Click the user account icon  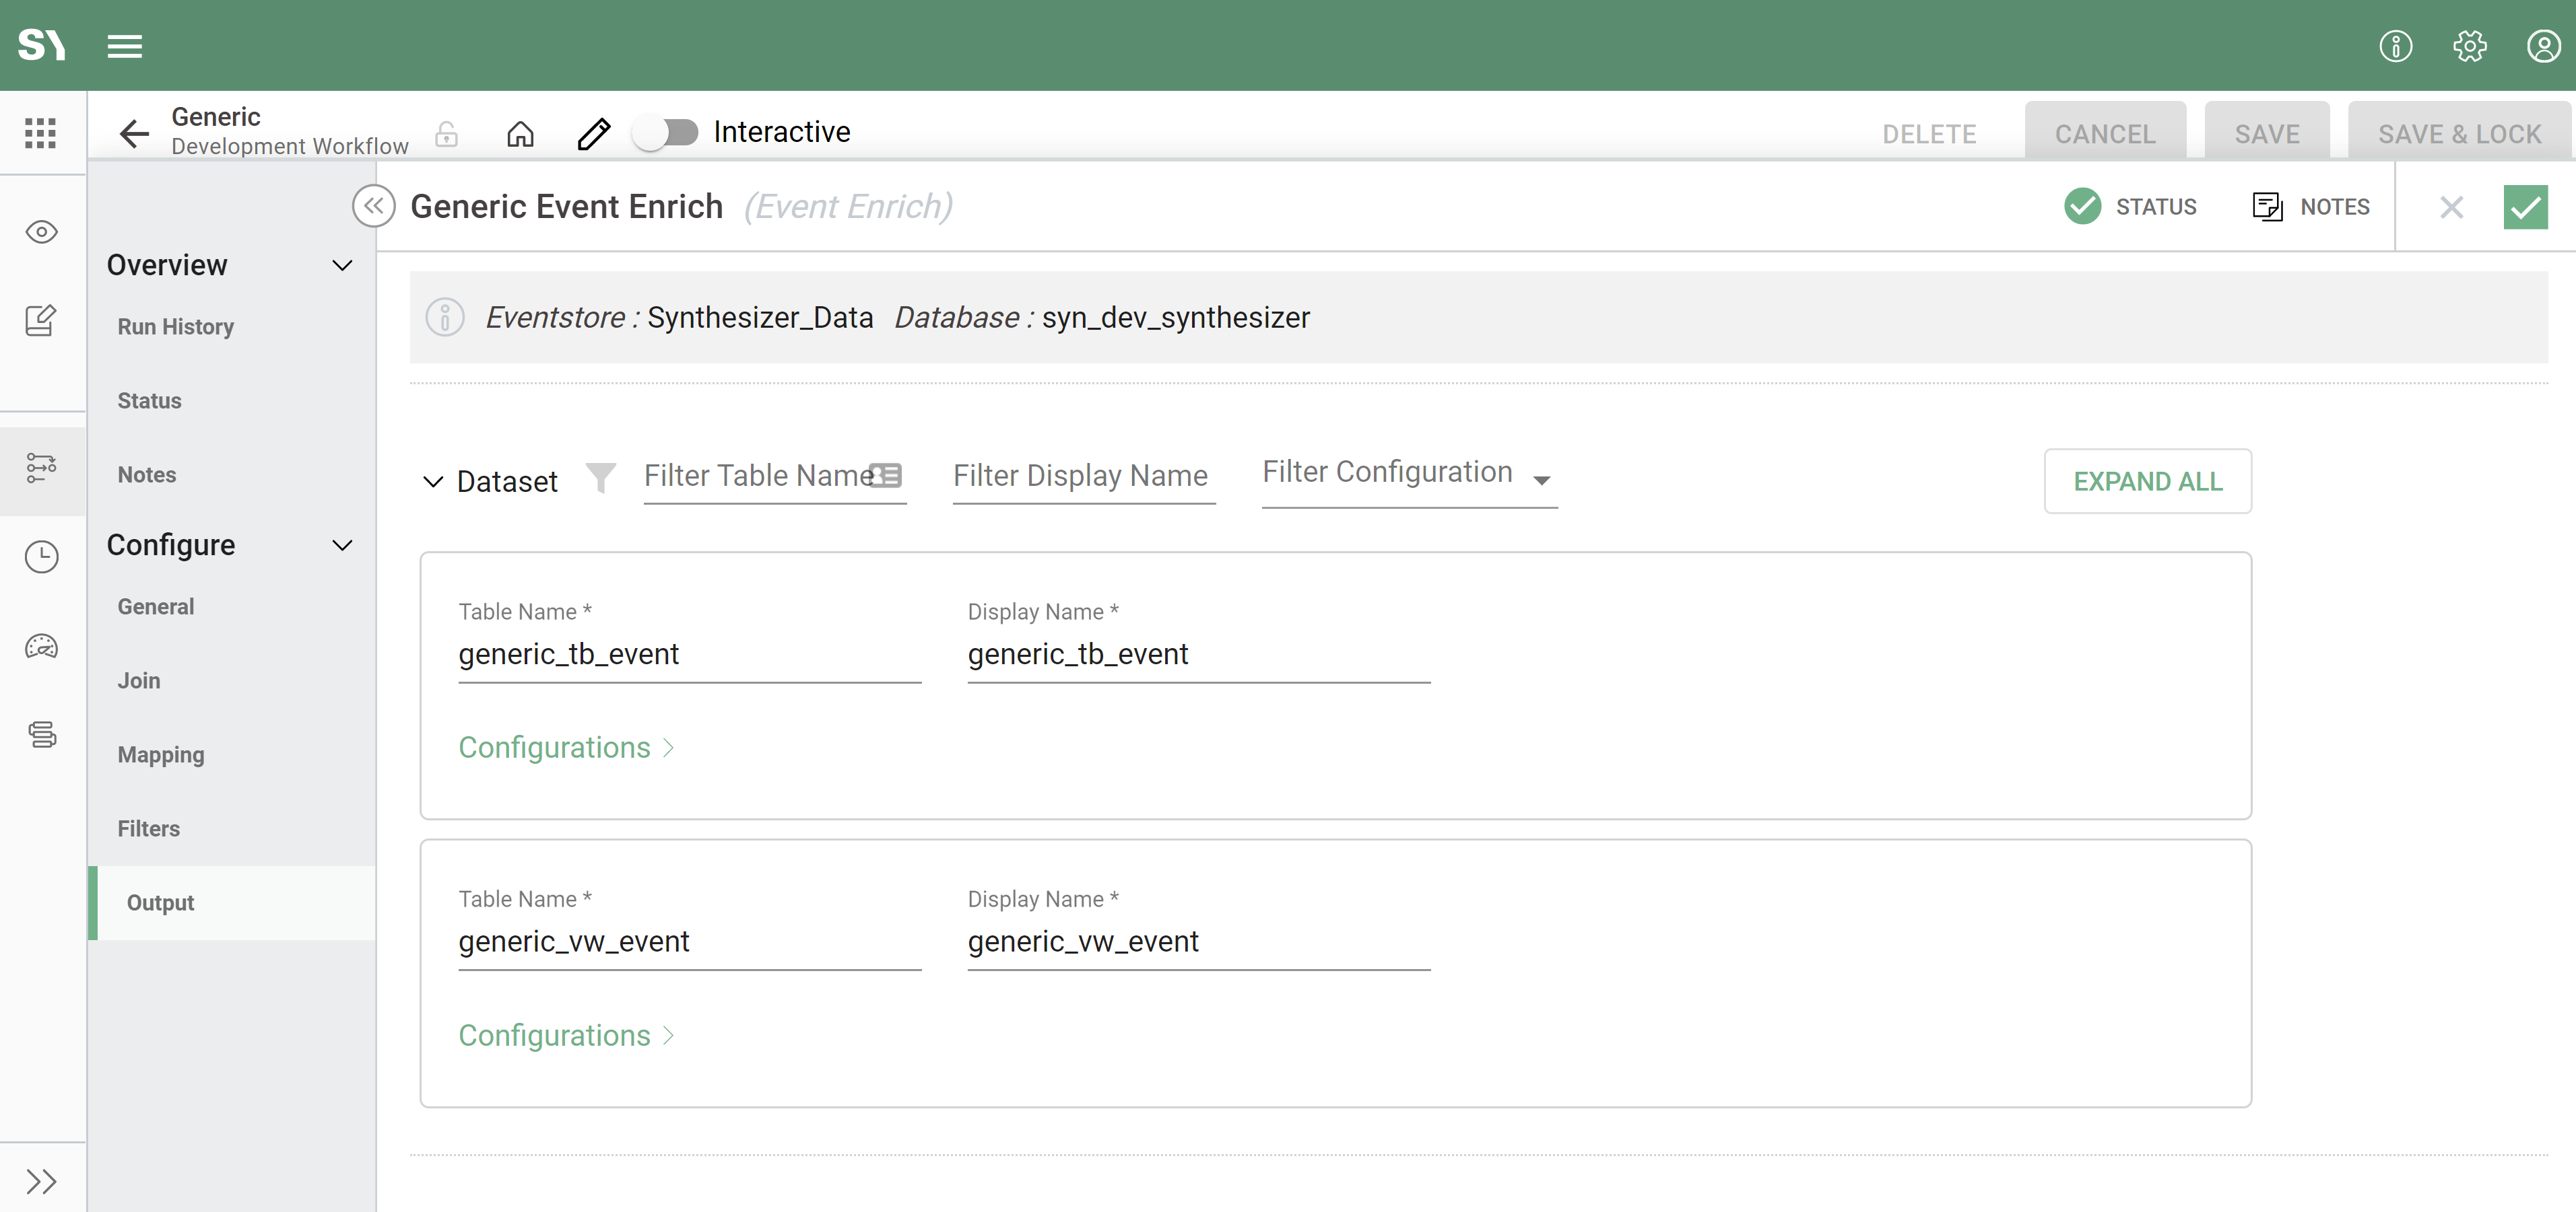point(2543,46)
